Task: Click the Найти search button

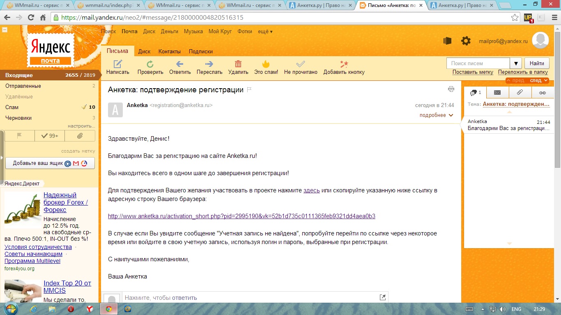Action: [537, 63]
